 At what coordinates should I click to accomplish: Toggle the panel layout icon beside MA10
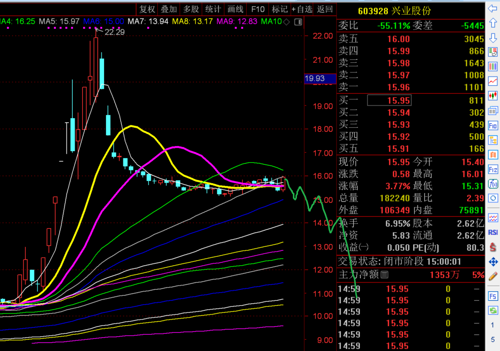(298, 22)
